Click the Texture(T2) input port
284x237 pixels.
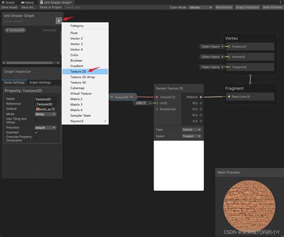tap(157, 97)
